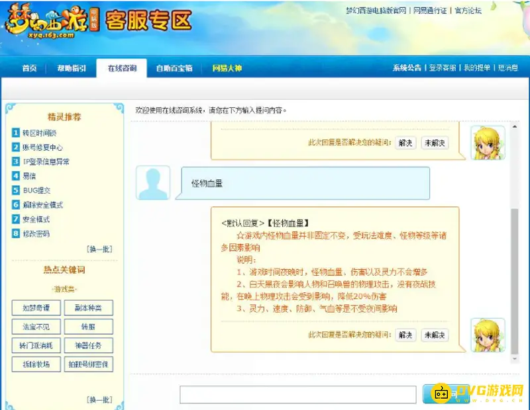Viewport: 530px width, 410px height.
Task: Mark the upper reply as 未解决
Action: click(x=435, y=143)
